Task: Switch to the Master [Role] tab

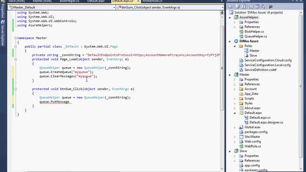Action: click(42, 1)
